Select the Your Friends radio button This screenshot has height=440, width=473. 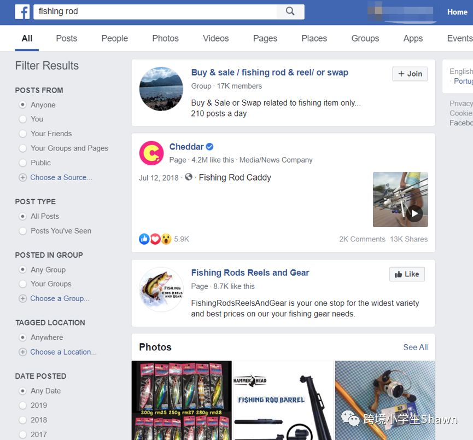22,134
